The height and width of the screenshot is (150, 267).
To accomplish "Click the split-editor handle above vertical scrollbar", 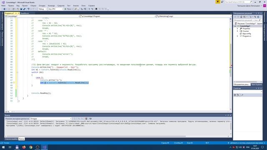I will [x=231, y=19].
